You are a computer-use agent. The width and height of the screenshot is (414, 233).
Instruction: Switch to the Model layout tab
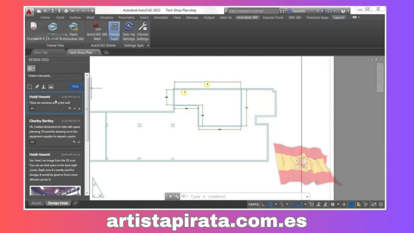[x=36, y=203]
